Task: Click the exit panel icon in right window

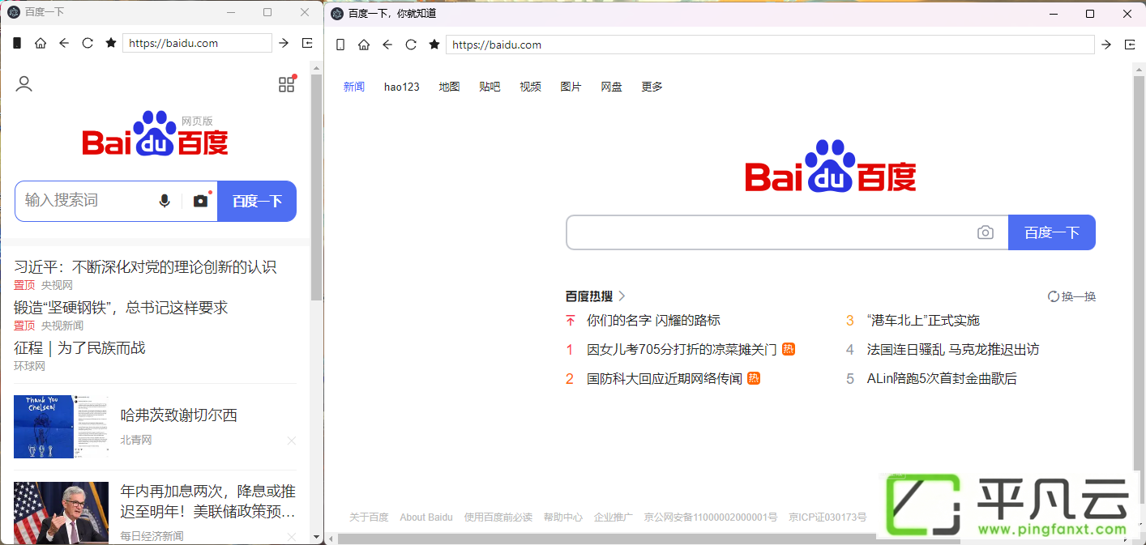Action: (x=1130, y=45)
